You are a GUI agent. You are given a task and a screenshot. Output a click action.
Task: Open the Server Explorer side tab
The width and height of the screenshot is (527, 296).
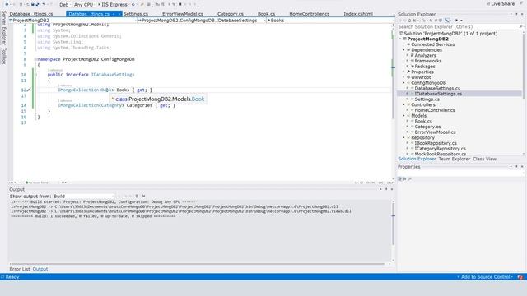3,28
